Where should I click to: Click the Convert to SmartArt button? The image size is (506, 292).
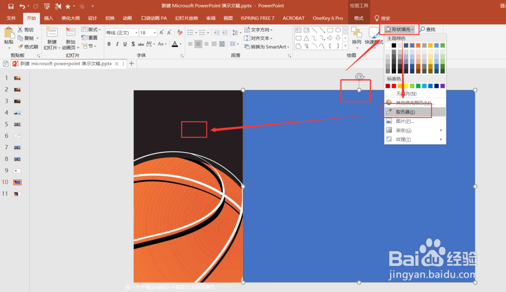[x=266, y=47]
